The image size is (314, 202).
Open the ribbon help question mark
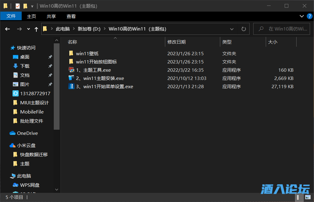309,16
